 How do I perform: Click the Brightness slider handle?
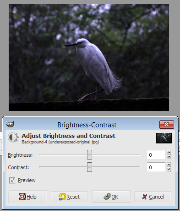click(x=89, y=155)
